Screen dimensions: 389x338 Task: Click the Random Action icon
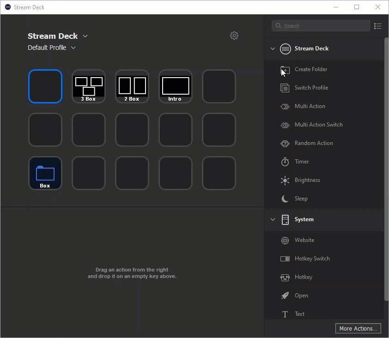click(x=285, y=143)
